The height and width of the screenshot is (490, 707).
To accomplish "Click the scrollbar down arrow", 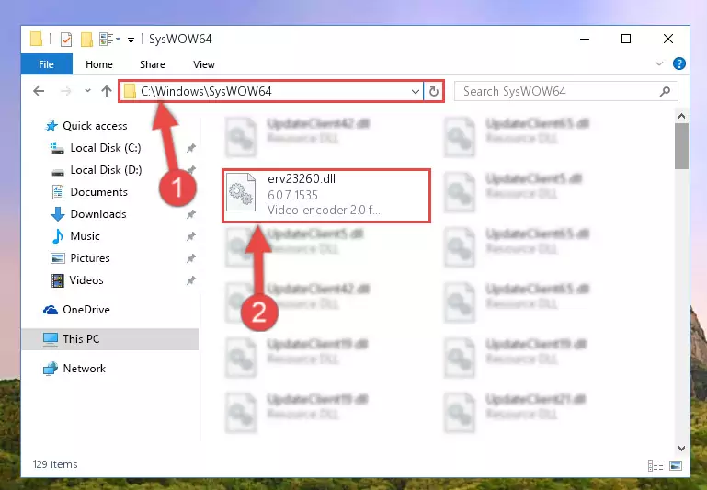I will coord(682,449).
